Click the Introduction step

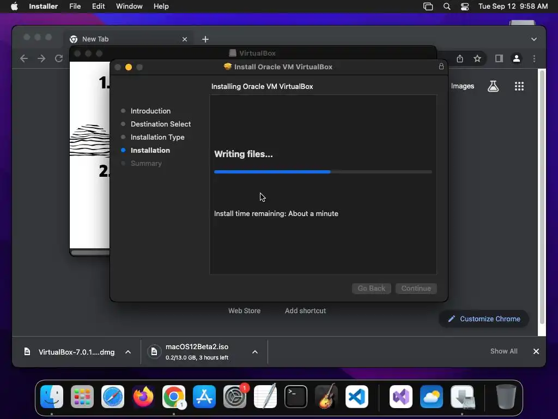point(150,111)
